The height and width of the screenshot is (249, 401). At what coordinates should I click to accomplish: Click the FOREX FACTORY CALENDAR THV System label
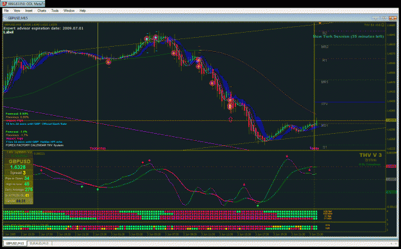point(35,145)
